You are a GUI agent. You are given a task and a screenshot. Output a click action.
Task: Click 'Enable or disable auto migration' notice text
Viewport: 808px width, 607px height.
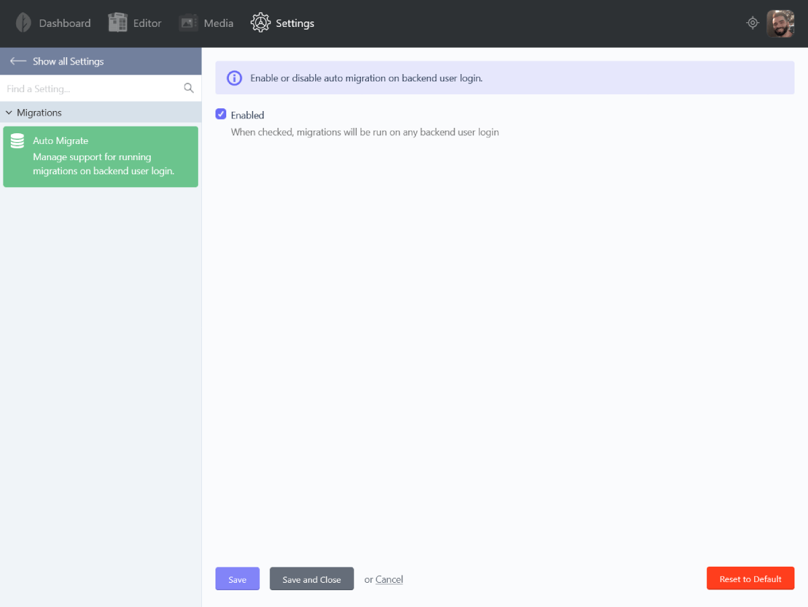[366, 78]
